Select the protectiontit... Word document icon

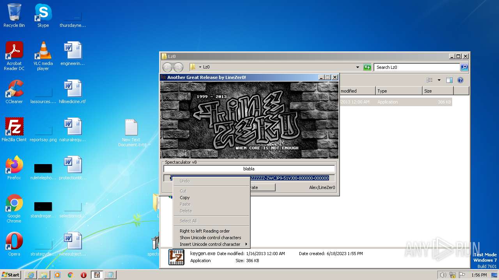(x=73, y=168)
